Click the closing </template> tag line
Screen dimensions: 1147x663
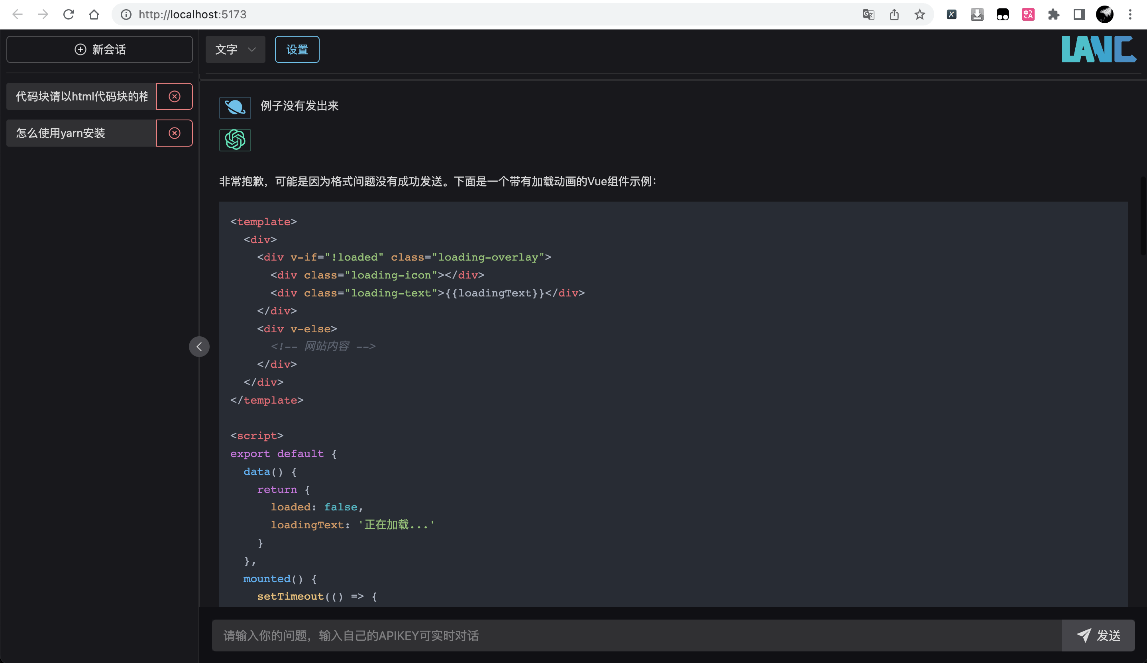(x=267, y=400)
